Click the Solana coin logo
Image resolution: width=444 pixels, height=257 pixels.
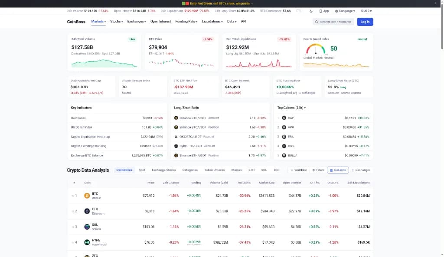87,227
